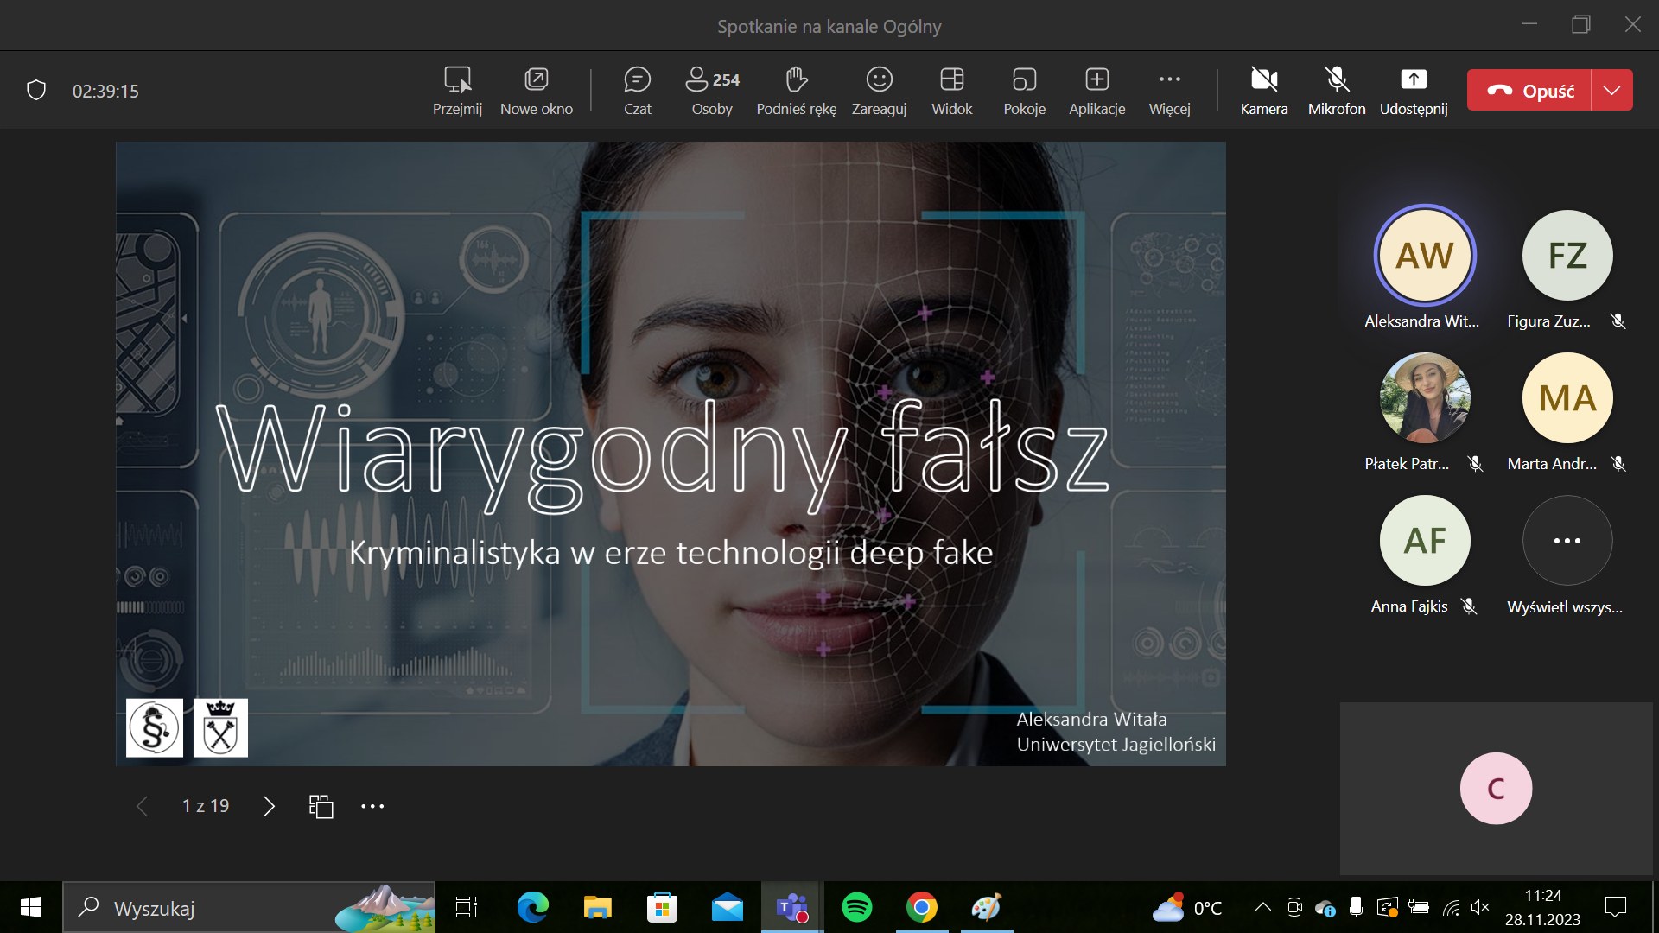Viewport: 1659px width, 933px height.
Task: Take control with Przejmij button
Action: tap(457, 90)
